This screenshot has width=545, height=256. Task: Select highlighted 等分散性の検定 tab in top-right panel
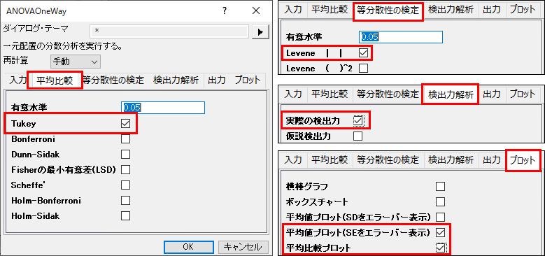coord(388,10)
